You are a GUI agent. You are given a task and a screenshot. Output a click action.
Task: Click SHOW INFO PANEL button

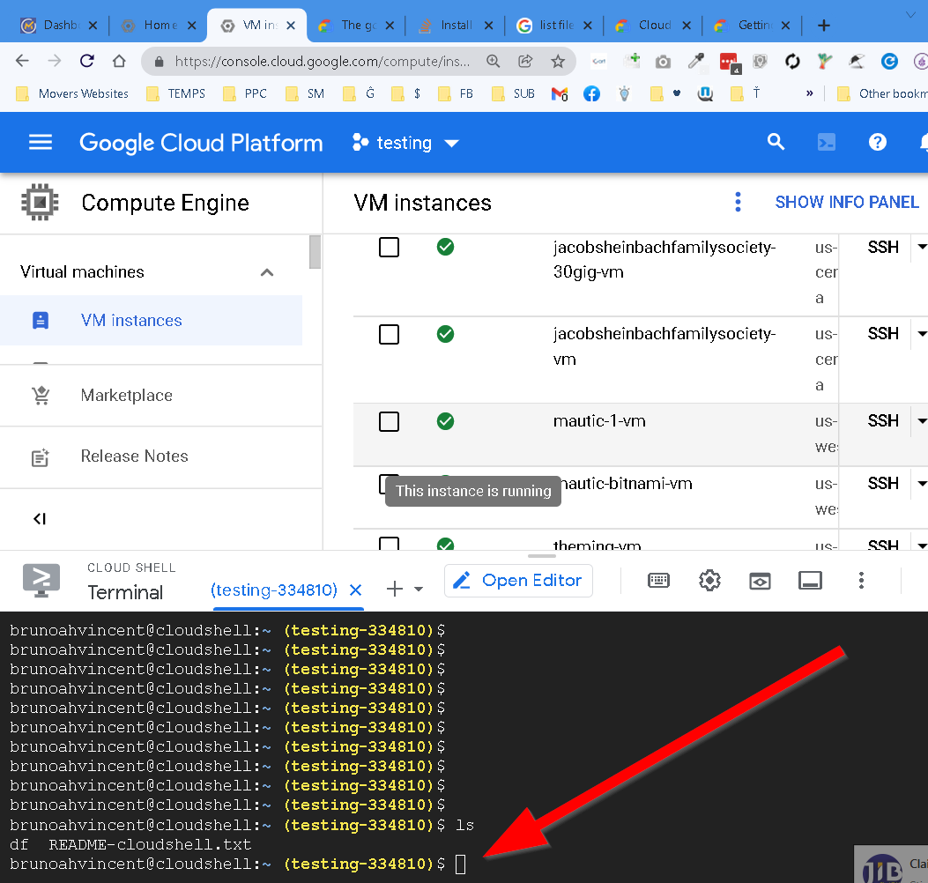click(846, 203)
